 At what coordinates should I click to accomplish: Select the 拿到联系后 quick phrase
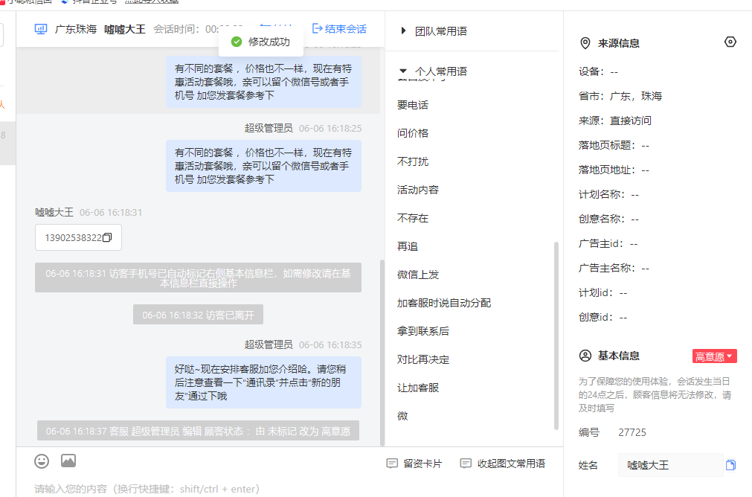point(423,332)
